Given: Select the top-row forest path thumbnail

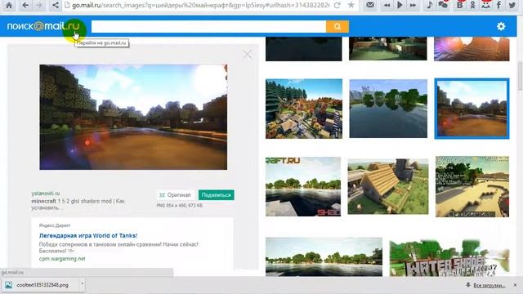Looking at the screenshot, I should pos(388,49).
